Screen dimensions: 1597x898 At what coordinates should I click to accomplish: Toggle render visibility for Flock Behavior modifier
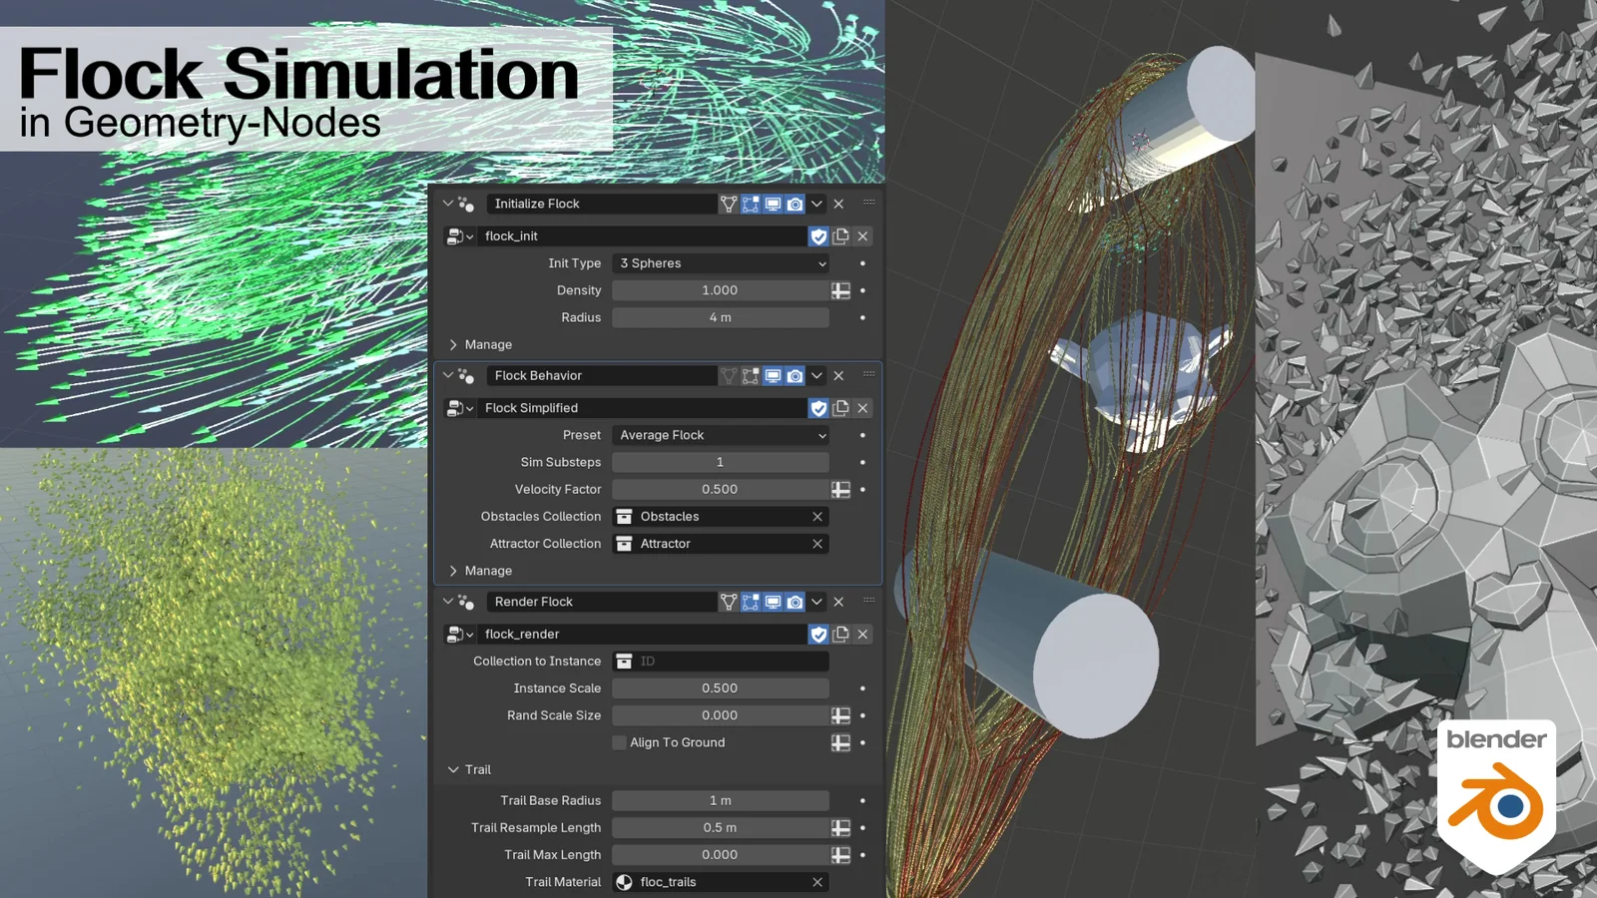click(x=795, y=376)
